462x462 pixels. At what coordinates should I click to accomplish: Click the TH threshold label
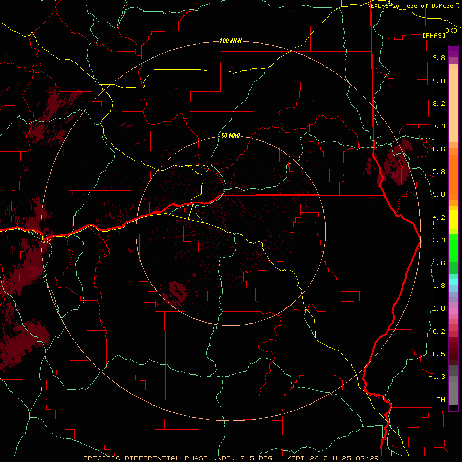click(x=441, y=400)
